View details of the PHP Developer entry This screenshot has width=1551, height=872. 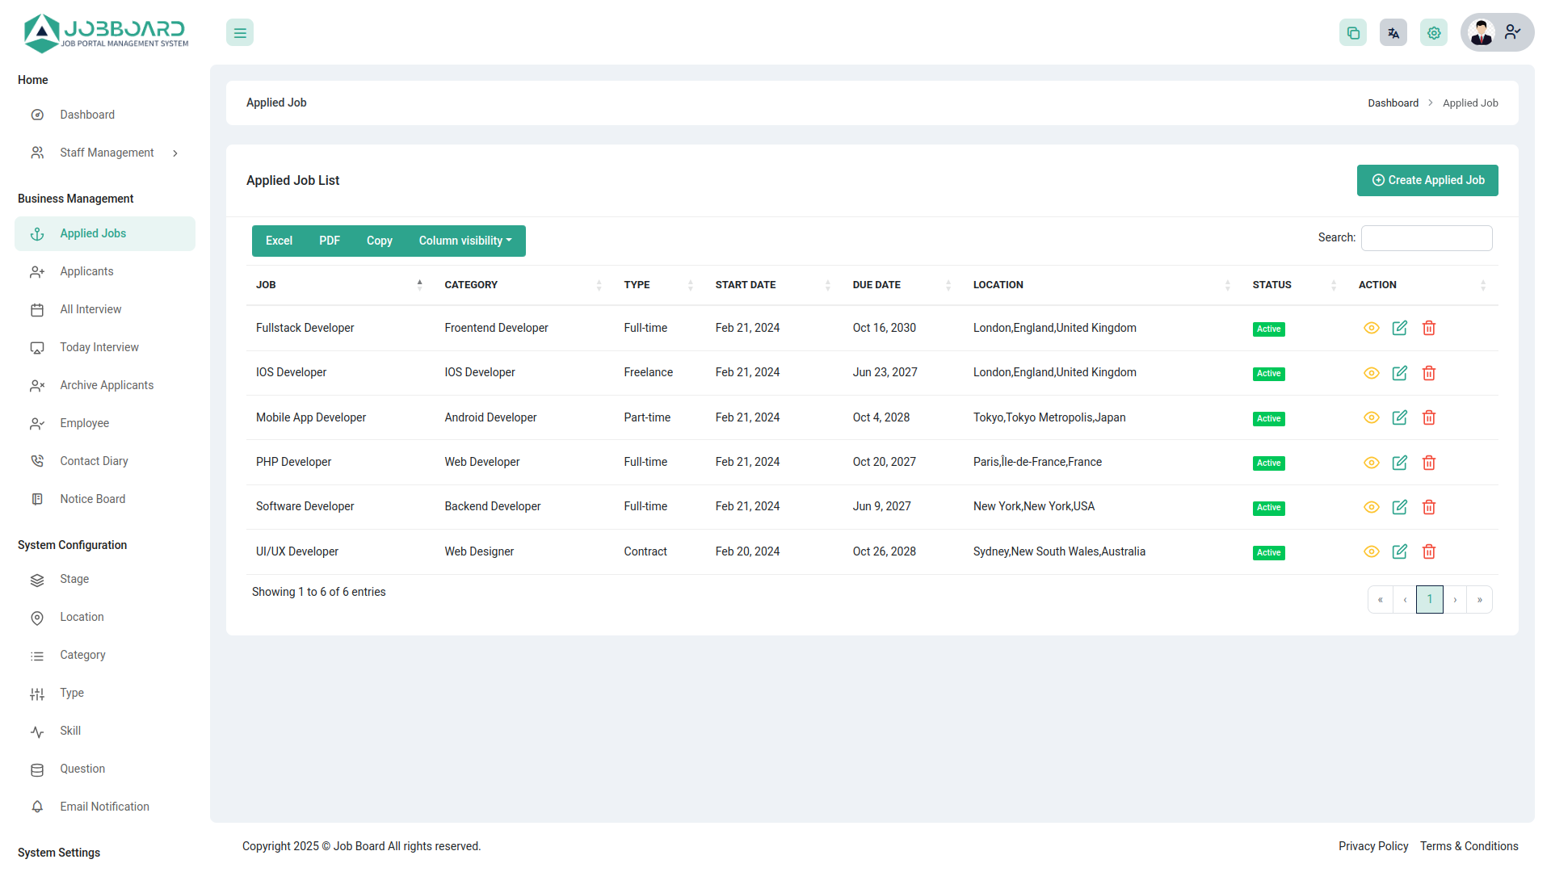tap(1371, 463)
